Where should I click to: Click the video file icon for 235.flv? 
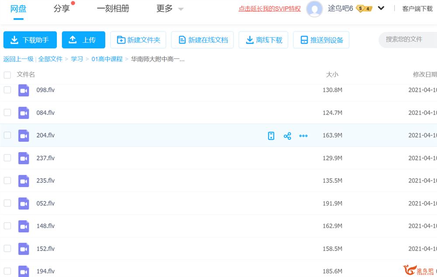click(24, 181)
